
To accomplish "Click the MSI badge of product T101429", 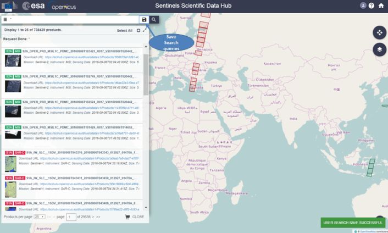I will coord(18,127).
